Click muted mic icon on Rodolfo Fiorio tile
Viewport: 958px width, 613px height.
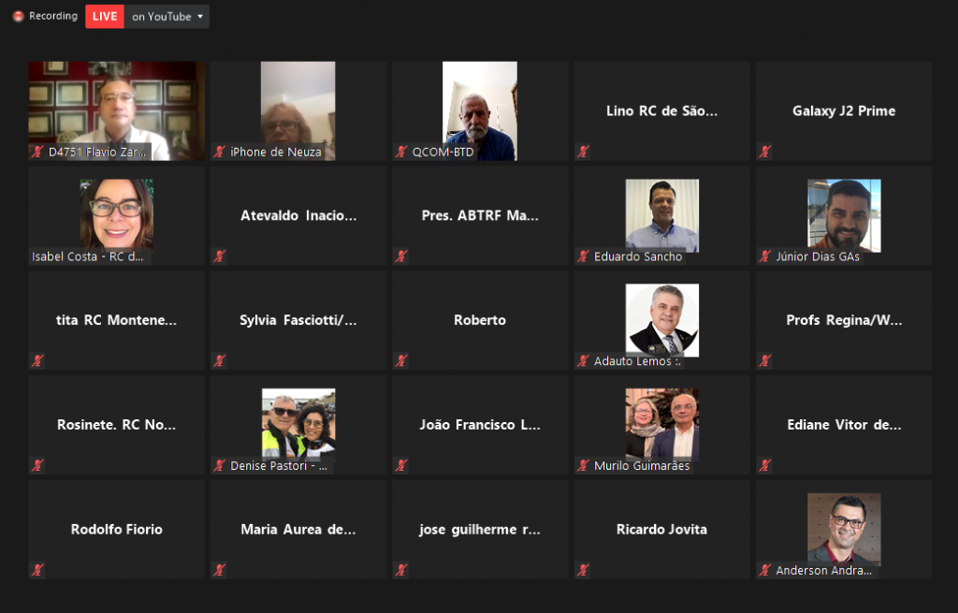[37, 570]
